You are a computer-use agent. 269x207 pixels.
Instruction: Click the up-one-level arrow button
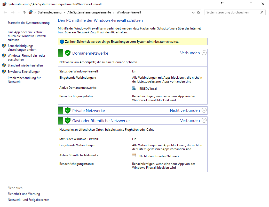[x=24, y=12]
